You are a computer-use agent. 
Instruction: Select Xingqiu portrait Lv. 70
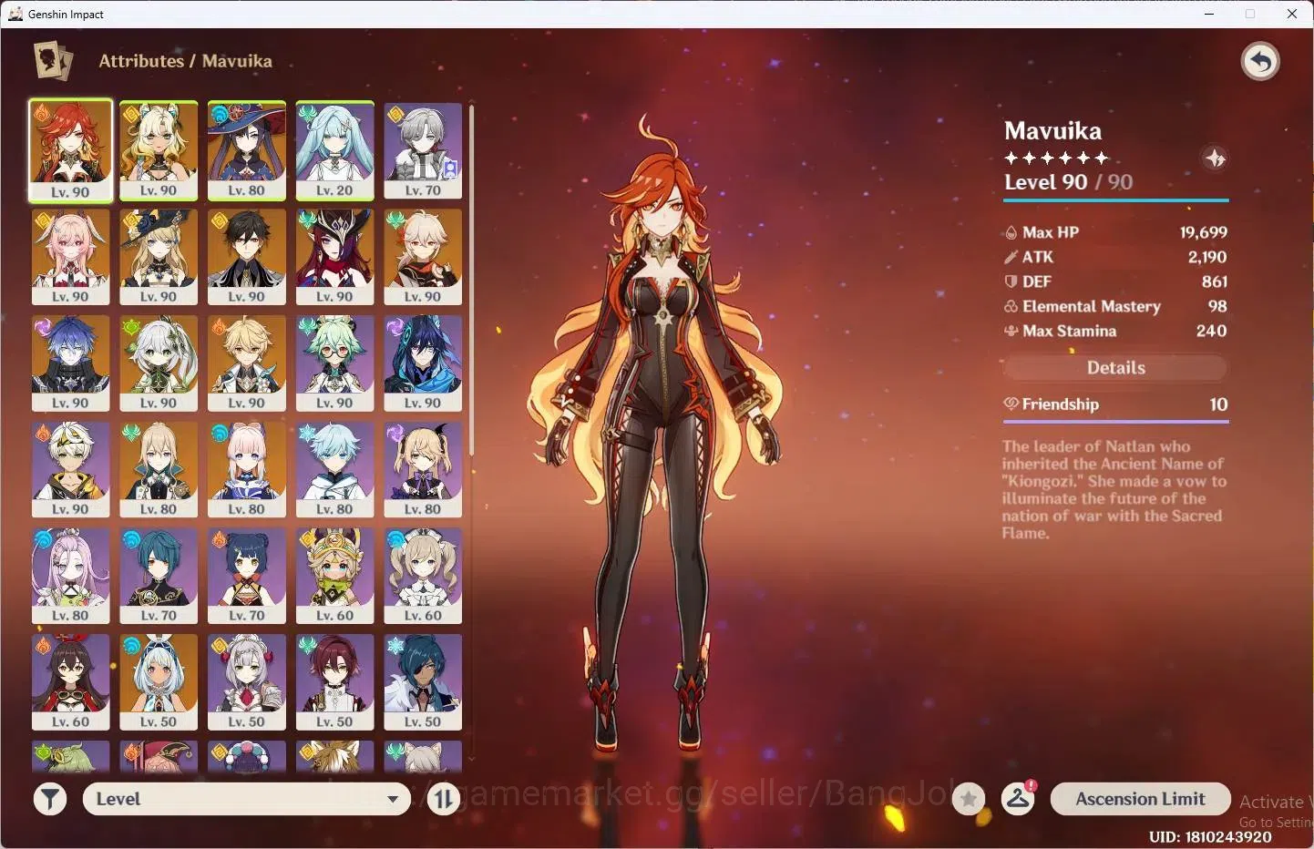point(159,577)
